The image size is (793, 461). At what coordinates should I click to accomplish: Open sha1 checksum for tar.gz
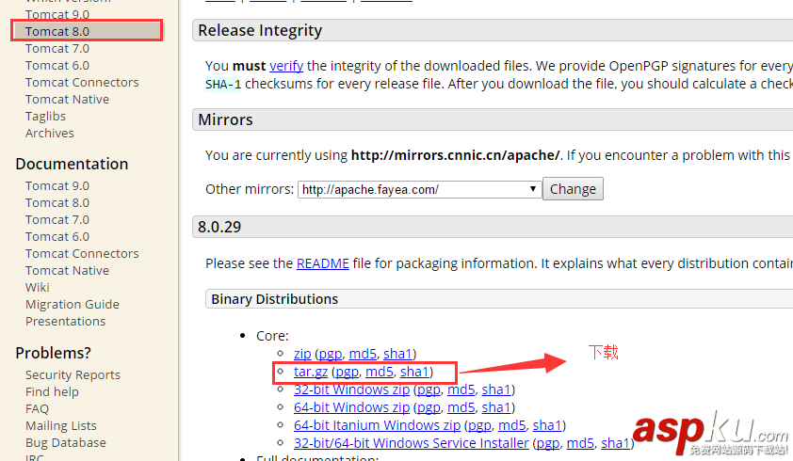414,372
